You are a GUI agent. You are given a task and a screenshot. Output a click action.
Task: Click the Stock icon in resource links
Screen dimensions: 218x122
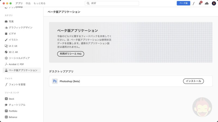click(x=6, y=99)
